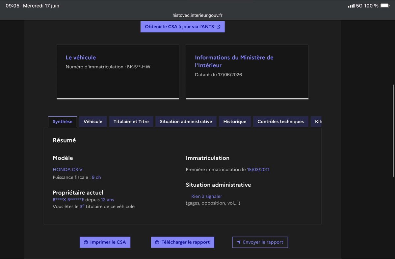Viewport: 395px width, 259px height.
Task: Tap the battery icon in status bar
Action: pos(385,6)
